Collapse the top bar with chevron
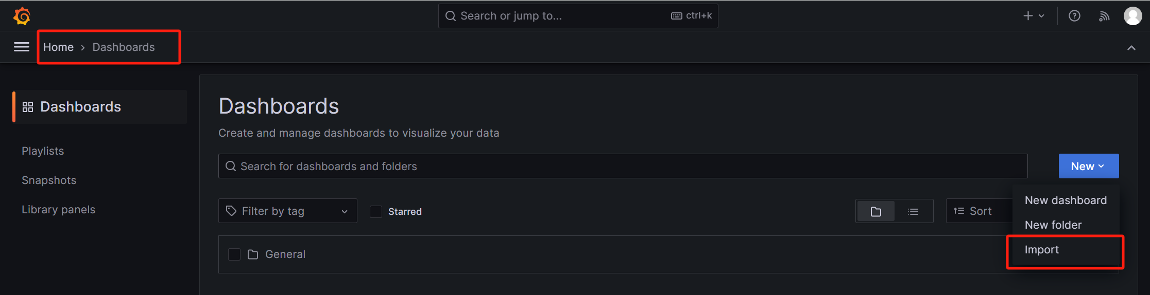 click(x=1131, y=48)
